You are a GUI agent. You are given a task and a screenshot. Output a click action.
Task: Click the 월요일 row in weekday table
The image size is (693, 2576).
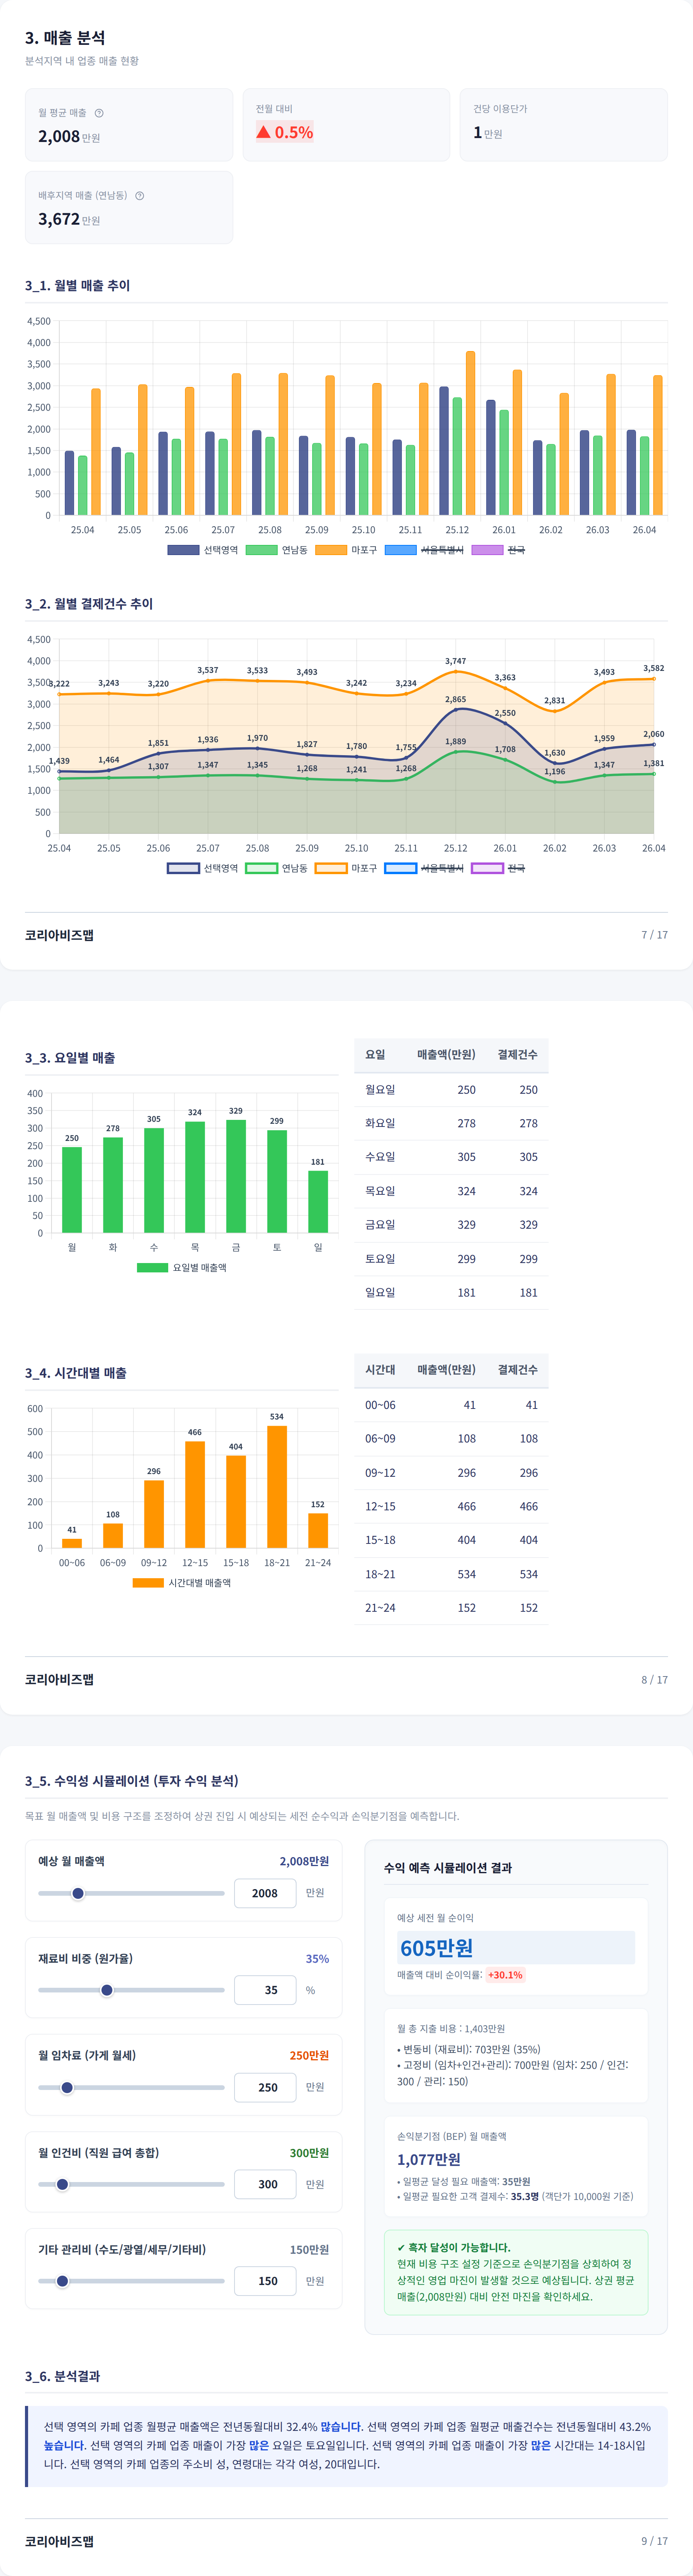(x=451, y=1090)
